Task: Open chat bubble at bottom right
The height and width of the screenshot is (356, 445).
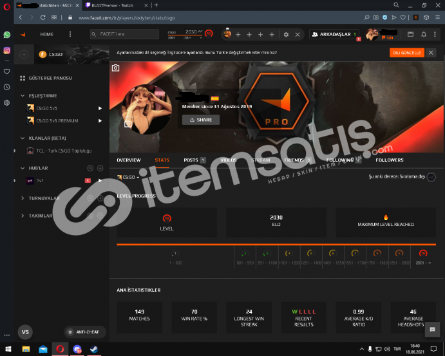Action: [432, 330]
